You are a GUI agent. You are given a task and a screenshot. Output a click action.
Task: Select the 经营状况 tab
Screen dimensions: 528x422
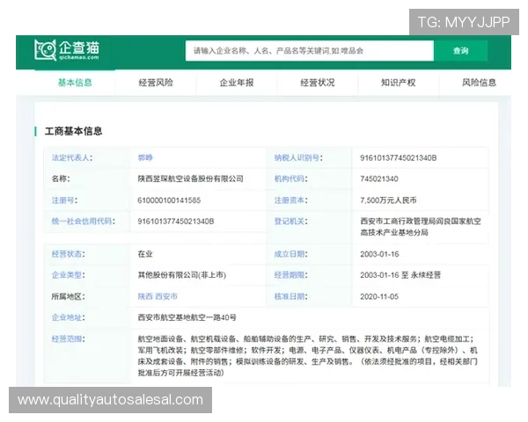click(x=317, y=83)
